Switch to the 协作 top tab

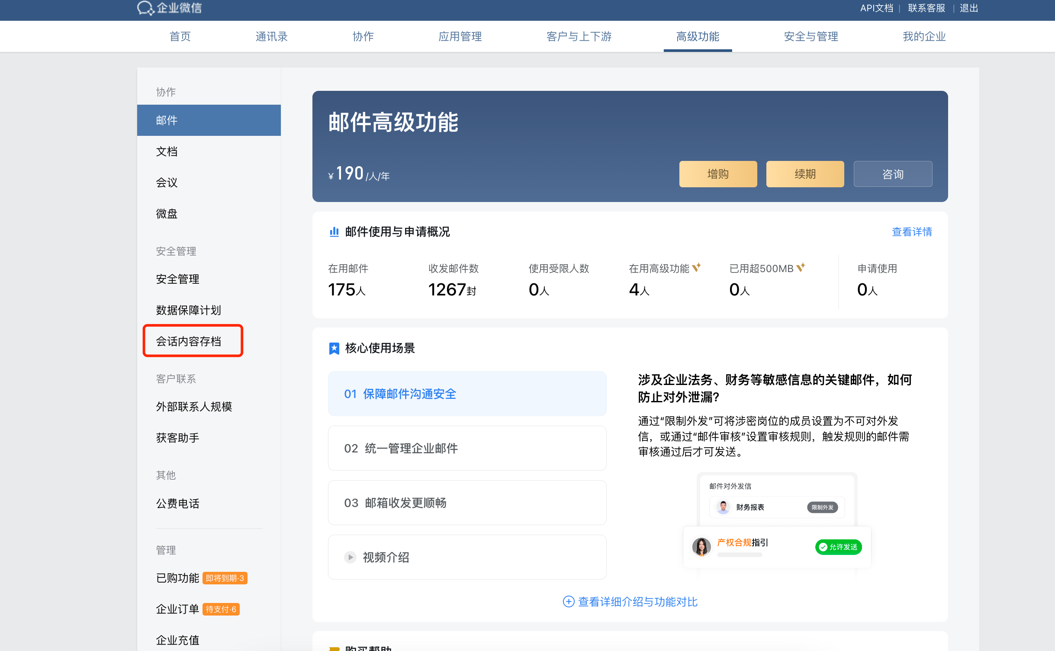[x=363, y=36]
